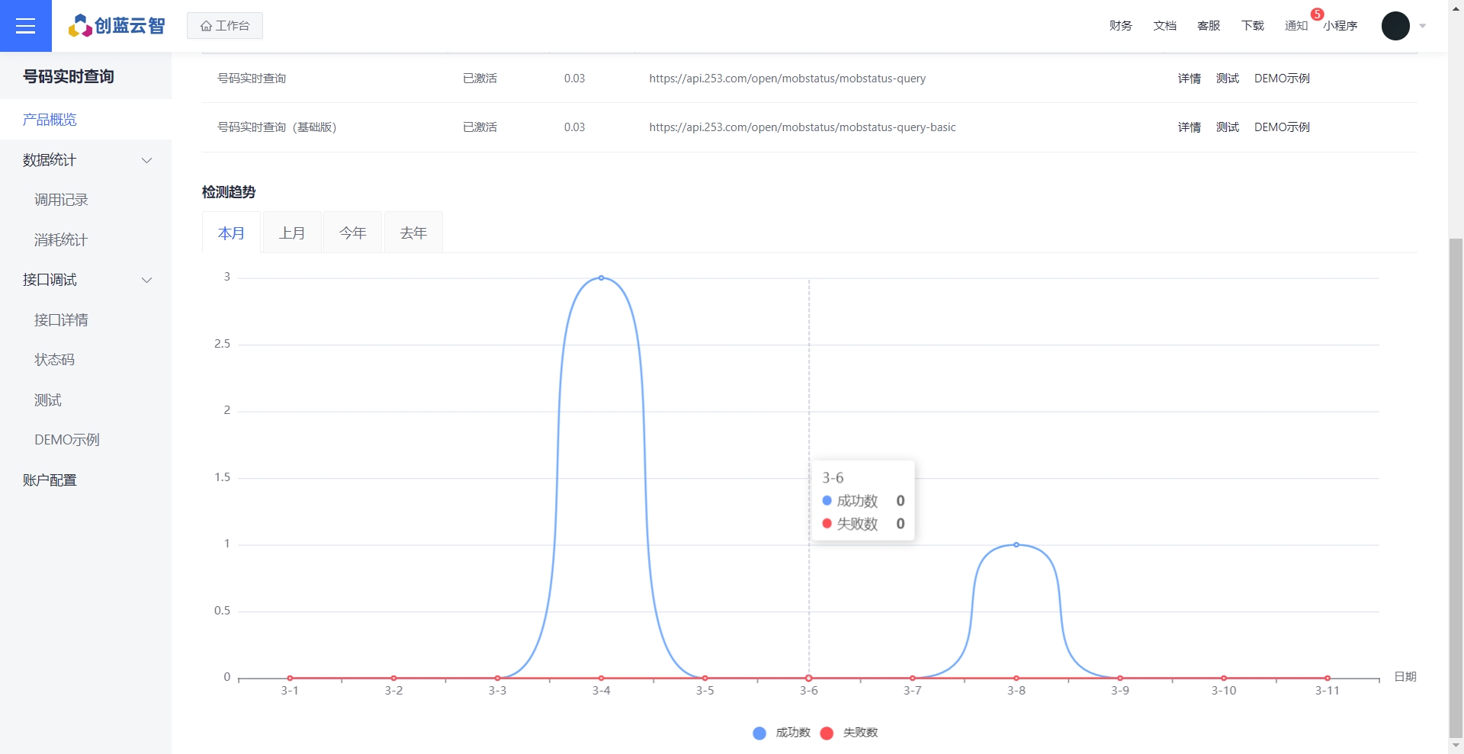This screenshot has width=1464, height=754.
Task: Open 通知 with red badge
Action: (x=1296, y=26)
